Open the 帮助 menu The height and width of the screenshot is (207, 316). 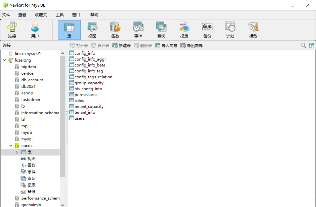[x=94, y=15]
